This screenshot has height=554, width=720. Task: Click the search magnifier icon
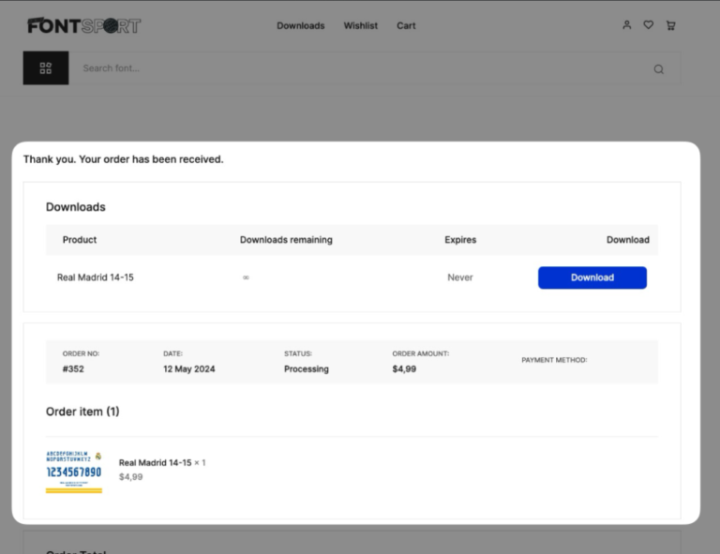click(x=658, y=68)
